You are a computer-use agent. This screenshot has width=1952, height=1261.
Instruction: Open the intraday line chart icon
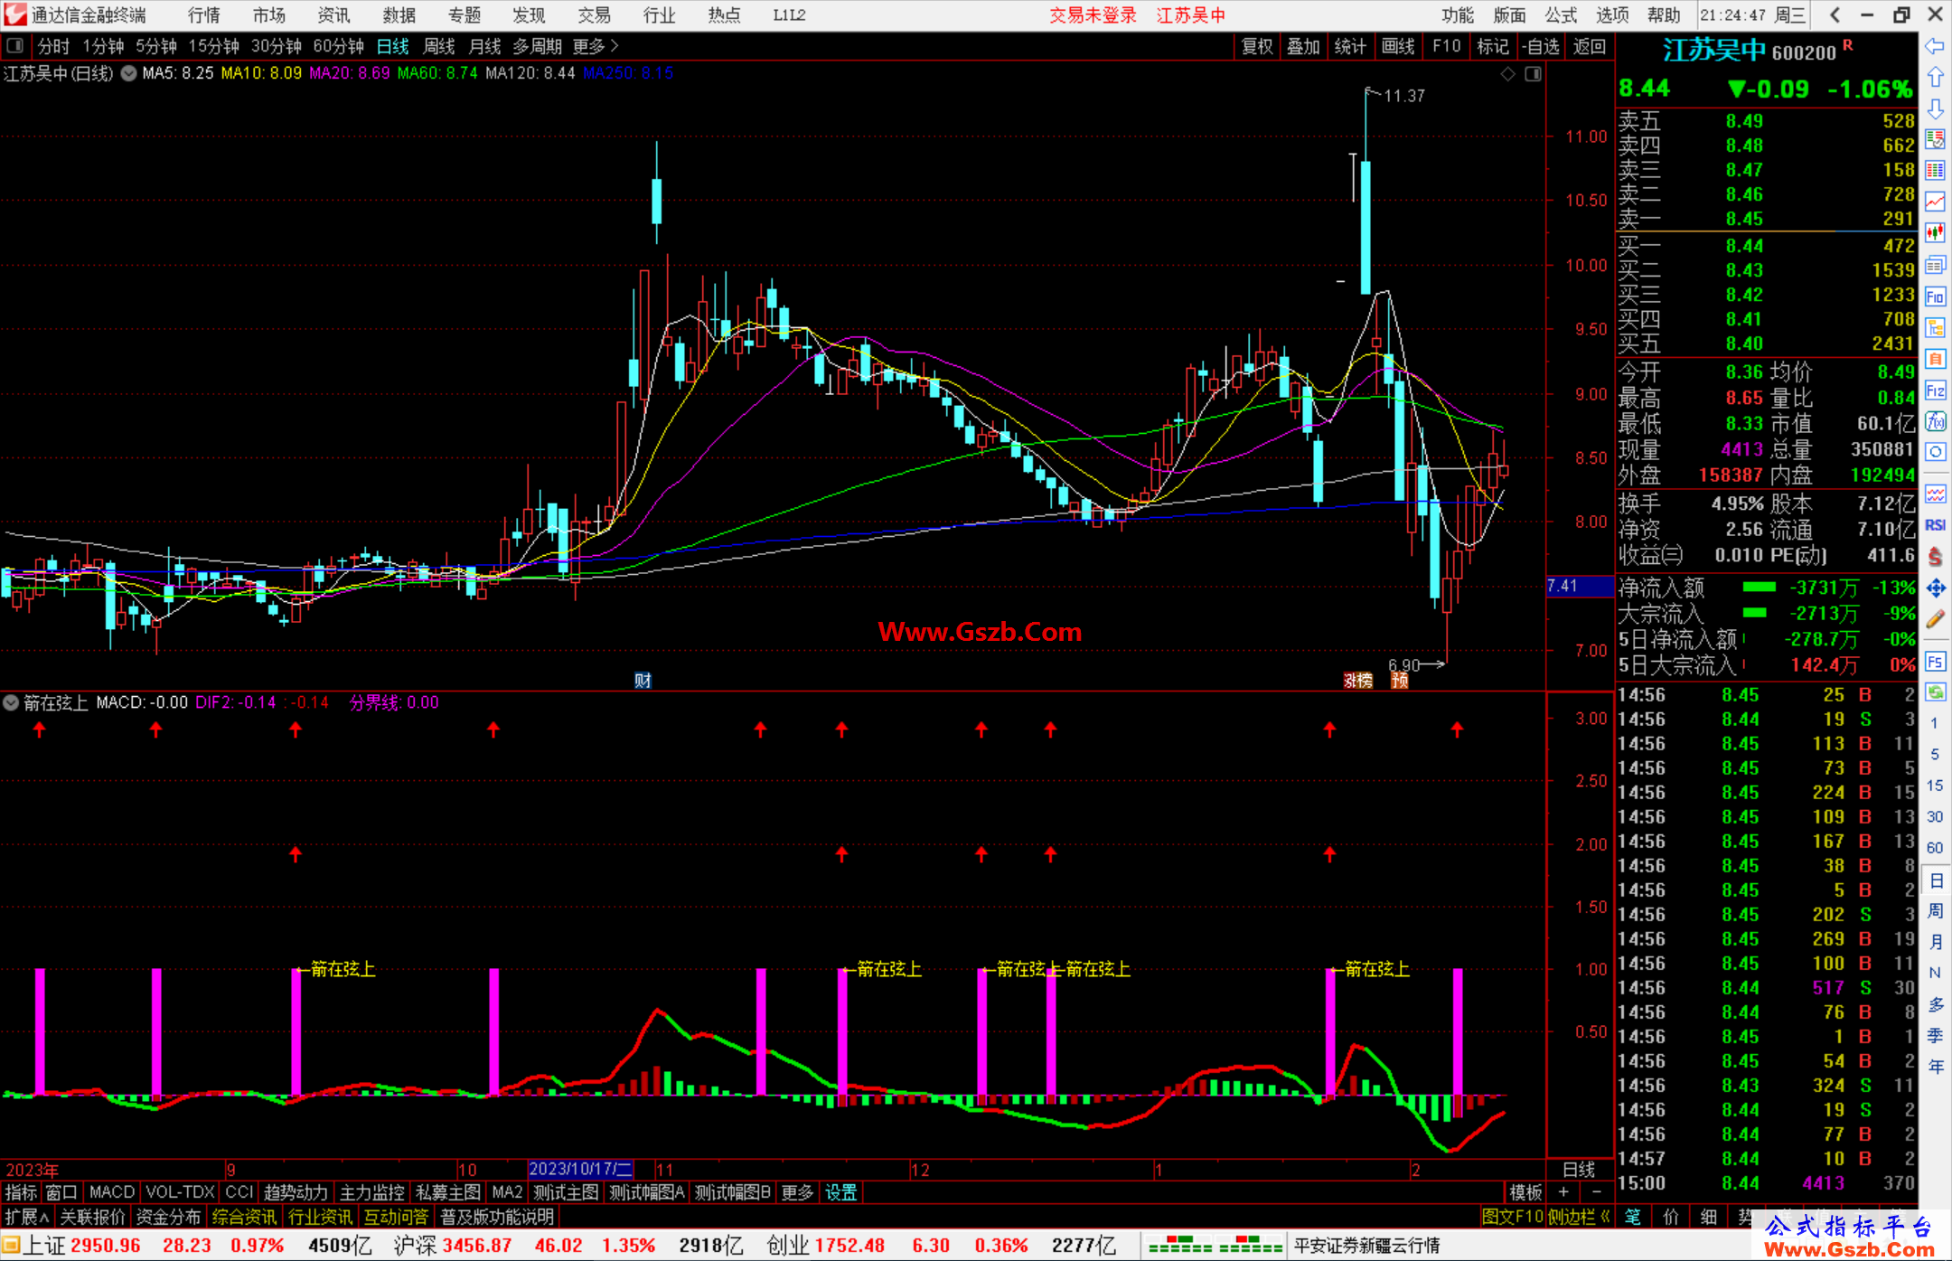[x=1935, y=202]
